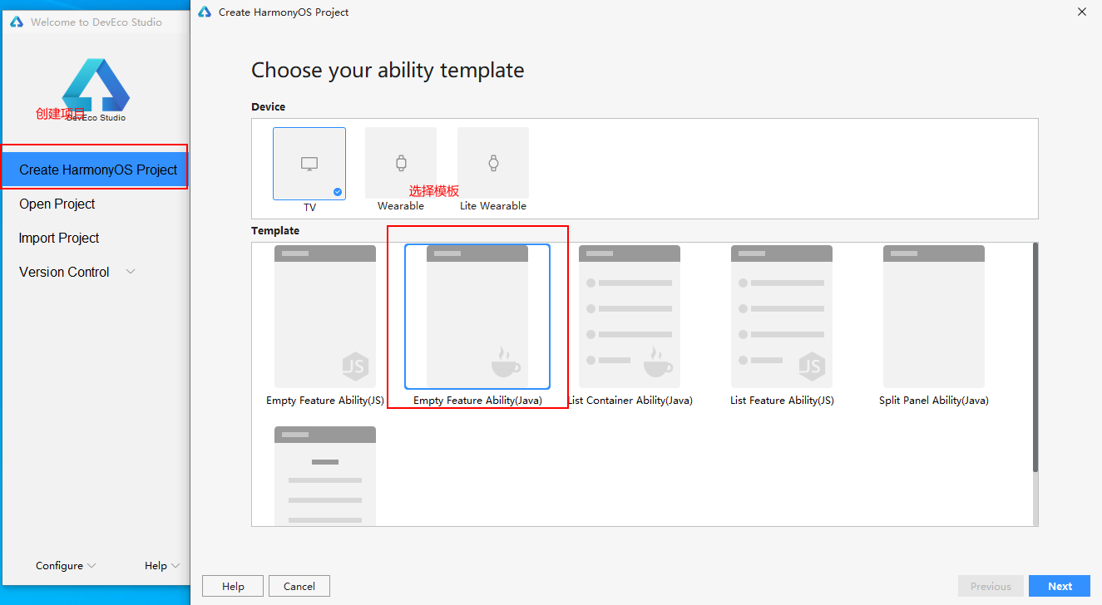The image size is (1102, 605).
Task: Cancel the project creation dialog
Action: pos(299,586)
